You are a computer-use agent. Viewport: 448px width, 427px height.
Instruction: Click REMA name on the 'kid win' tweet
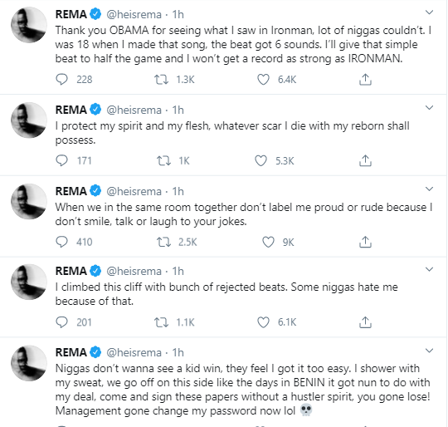[x=71, y=352]
